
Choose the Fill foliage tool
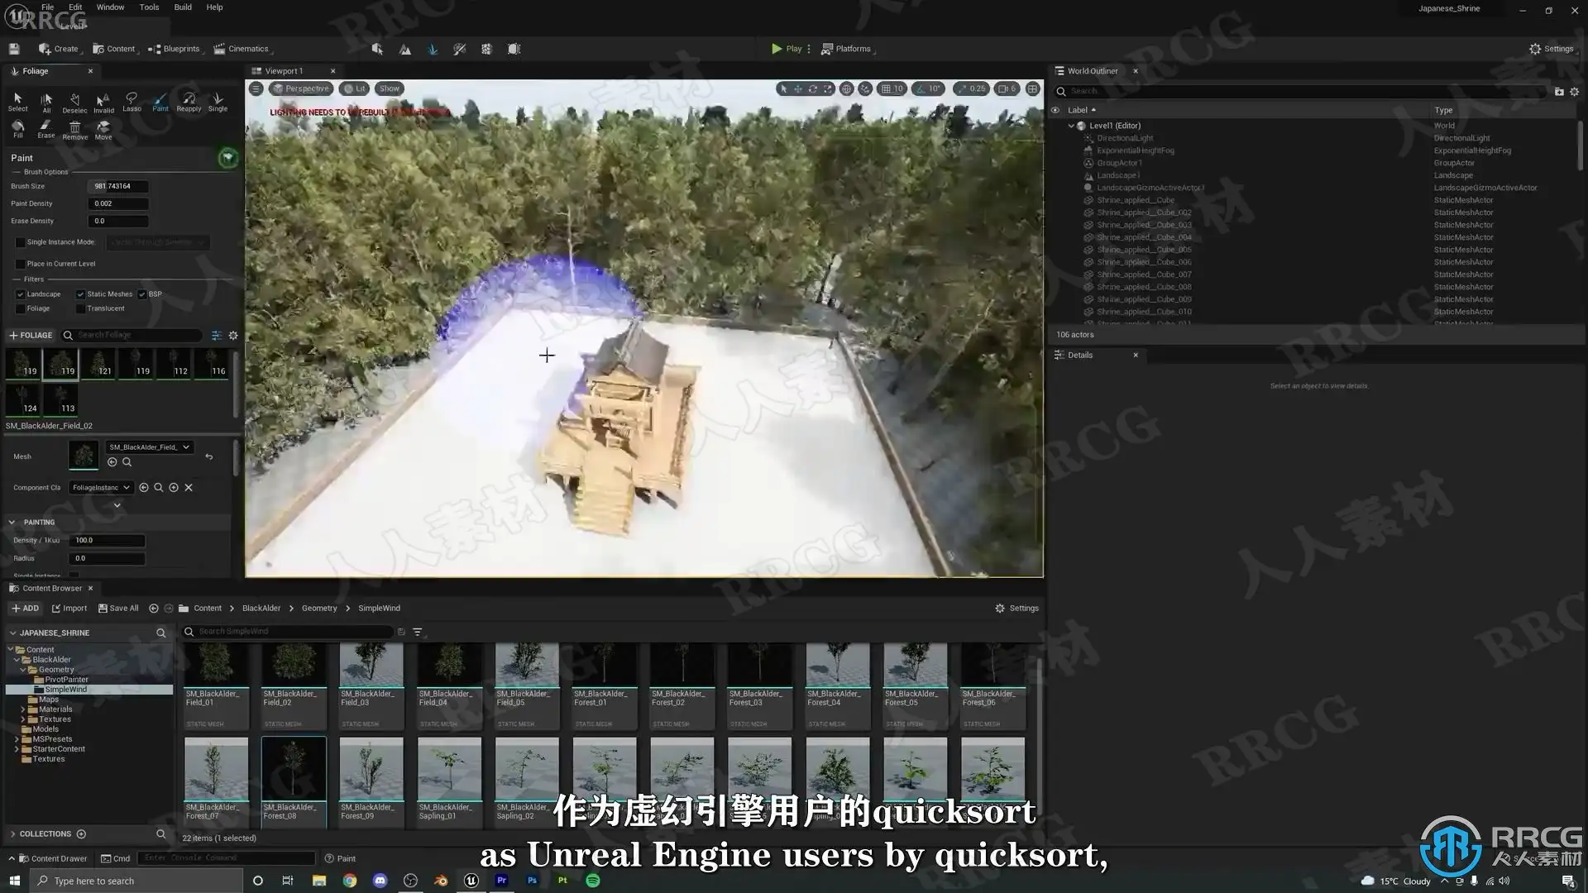pos(18,128)
